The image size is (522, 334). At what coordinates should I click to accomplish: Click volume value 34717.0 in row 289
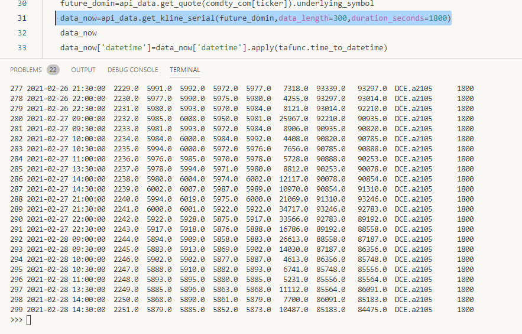pos(294,209)
